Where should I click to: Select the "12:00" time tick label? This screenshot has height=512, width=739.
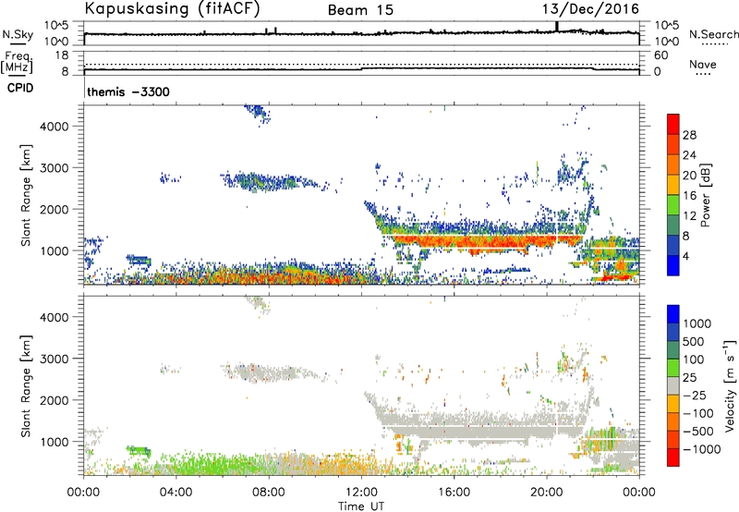(x=361, y=493)
